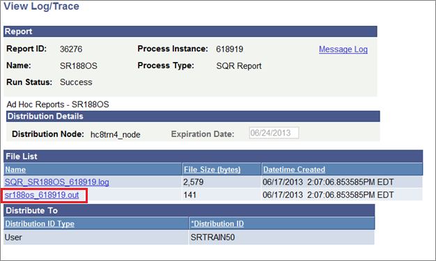Click the Distribute To section header
Image resolution: width=436 pixels, height=261 pixels.
189,210
